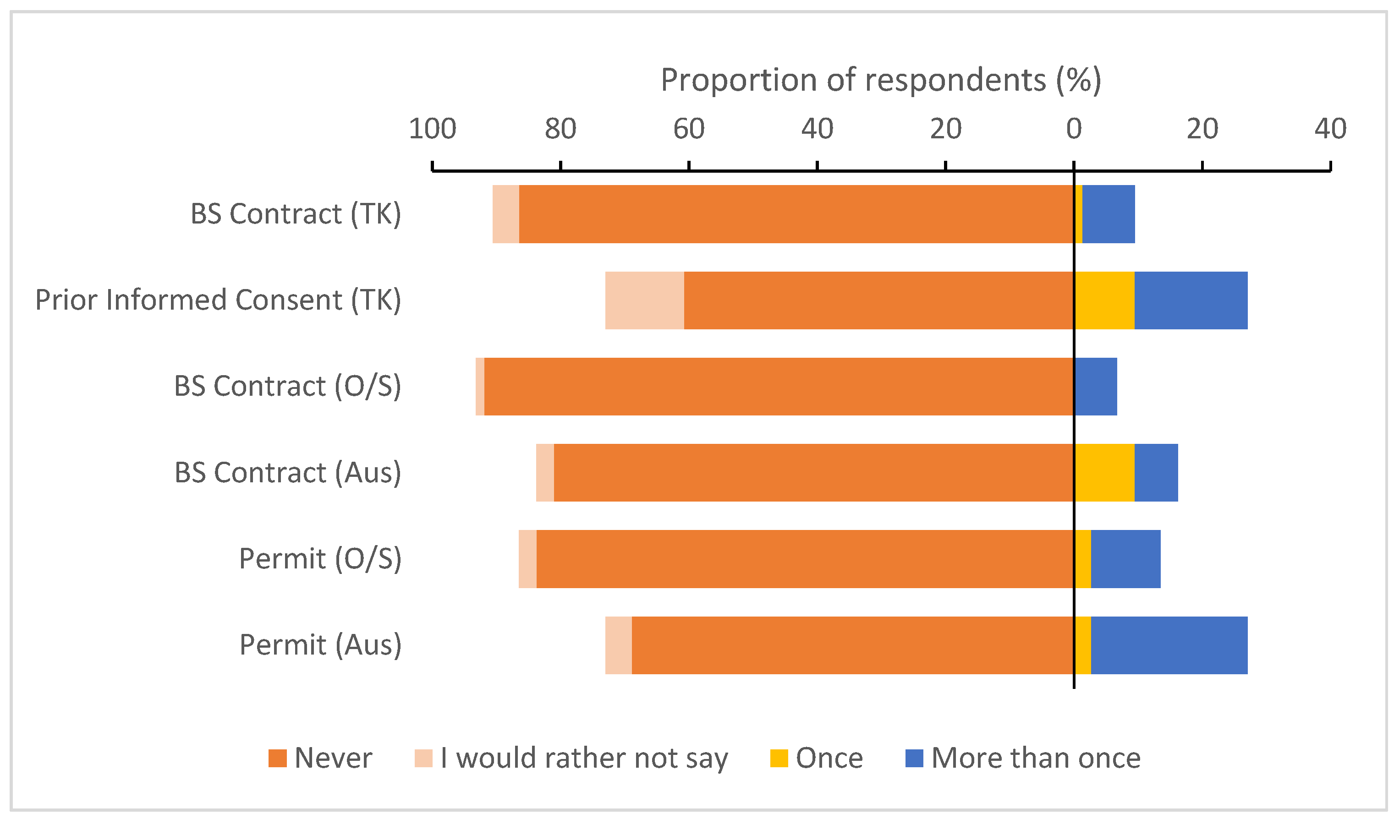Click the Permit (Aus) category label
Screen dimensions: 1394x819
[320, 645]
